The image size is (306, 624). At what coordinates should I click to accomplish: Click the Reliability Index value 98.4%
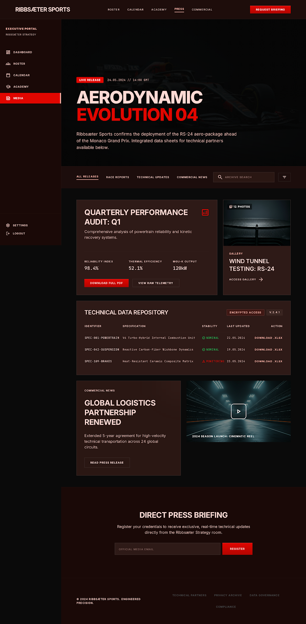coord(91,268)
